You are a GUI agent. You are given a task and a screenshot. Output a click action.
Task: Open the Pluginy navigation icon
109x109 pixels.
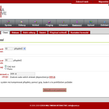point(49,22)
